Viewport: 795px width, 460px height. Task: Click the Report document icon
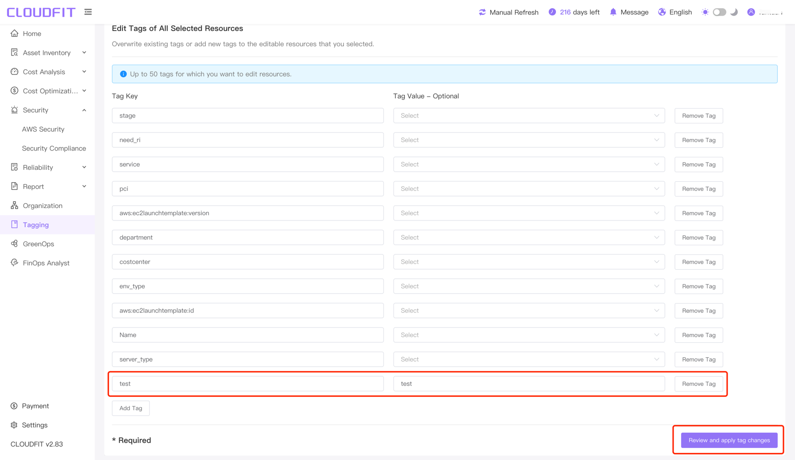(x=14, y=186)
